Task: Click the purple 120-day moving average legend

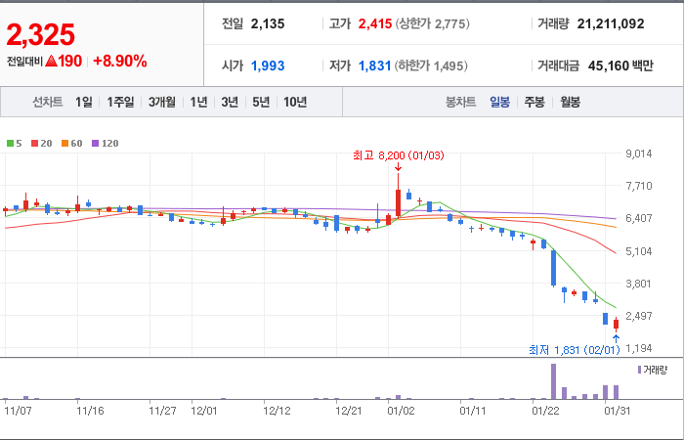Action: 105,143
